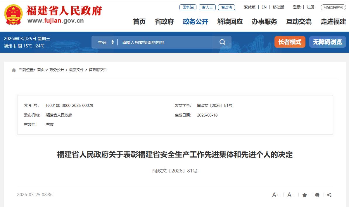Viewport: 349px width, 207px height.
Task: Open sharing options with the share icon
Action: tap(329, 194)
